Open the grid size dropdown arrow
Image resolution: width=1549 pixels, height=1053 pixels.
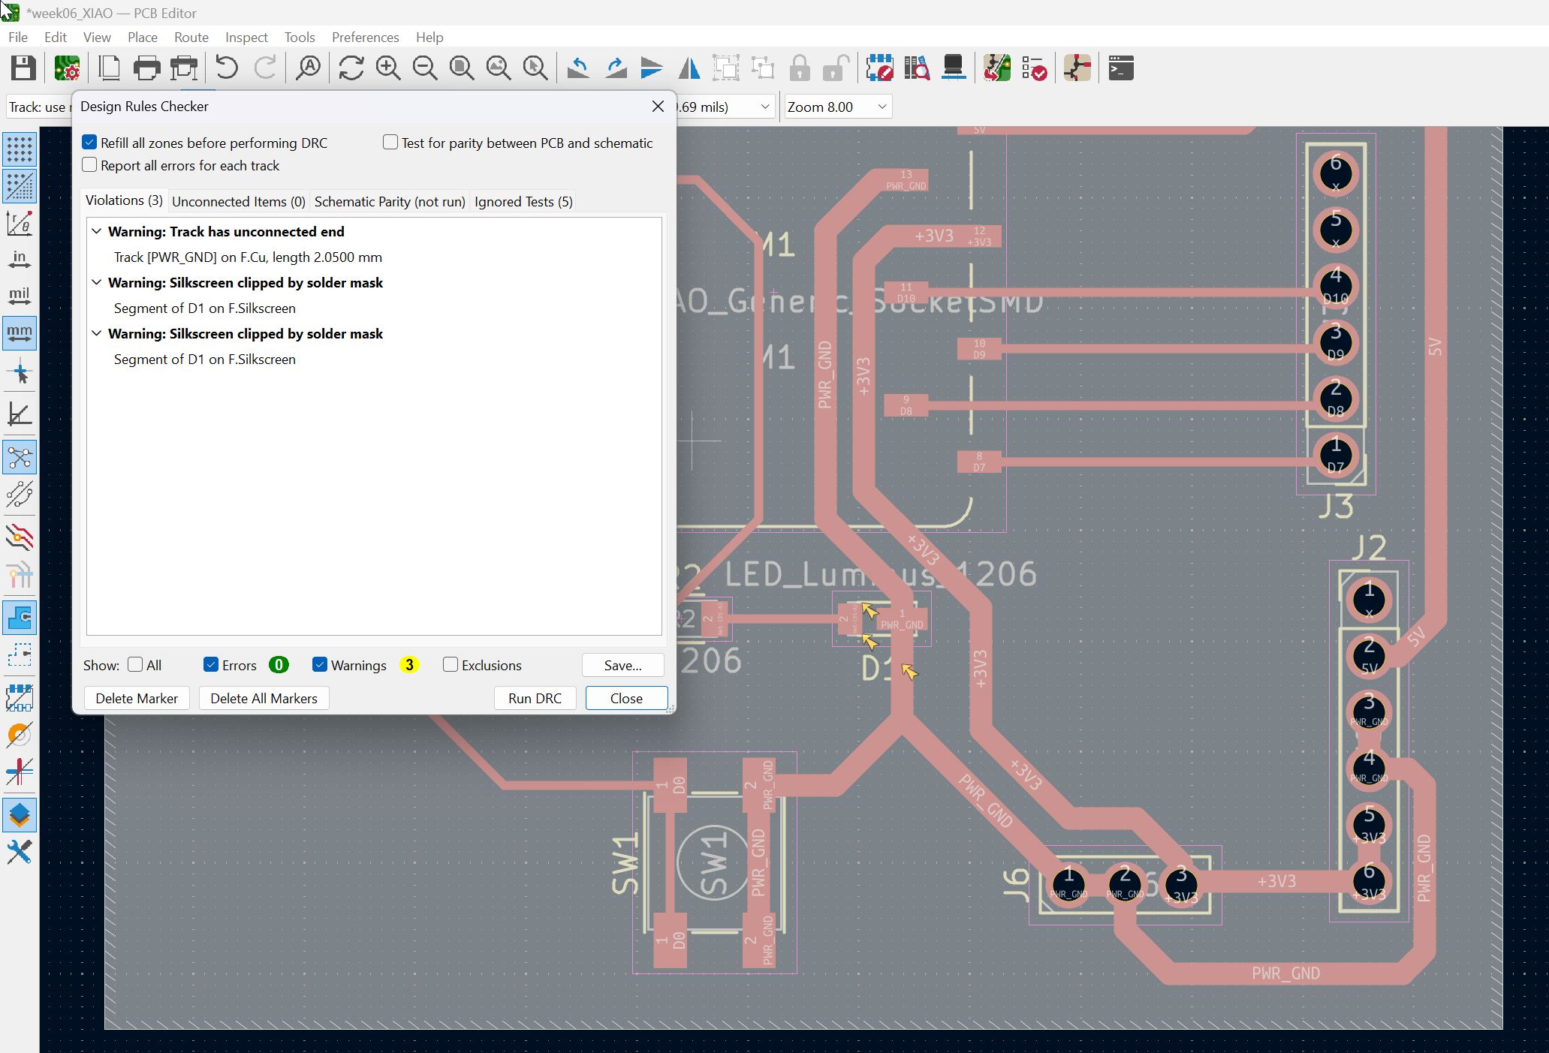(765, 107)
